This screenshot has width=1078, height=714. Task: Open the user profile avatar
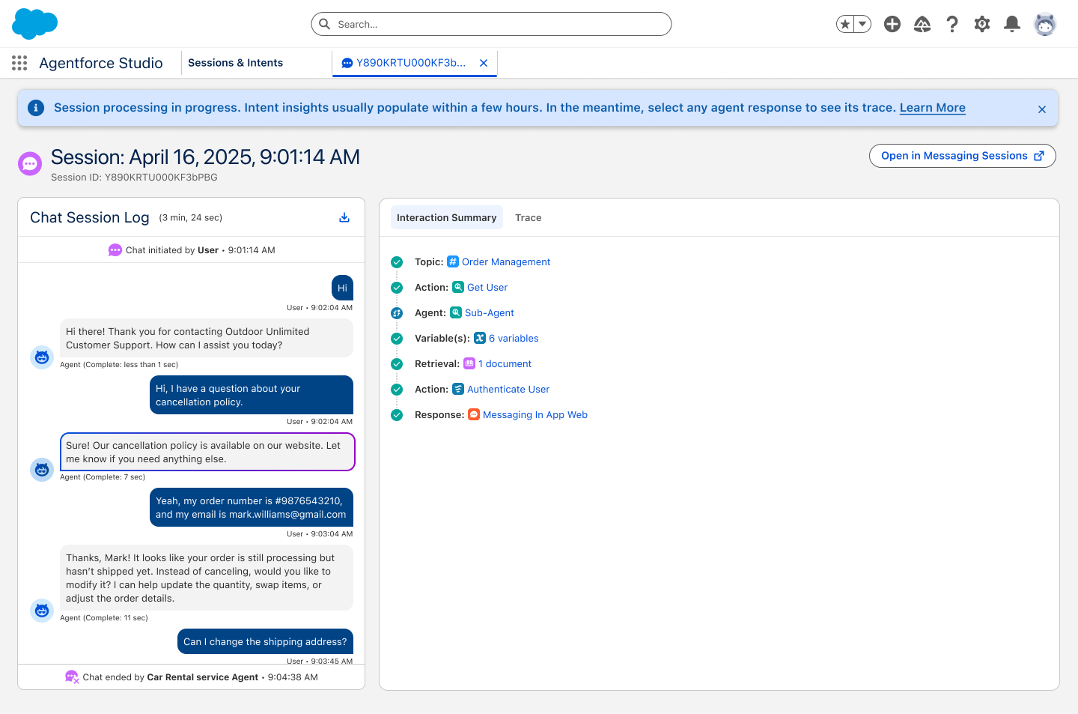click(1045, 24)
